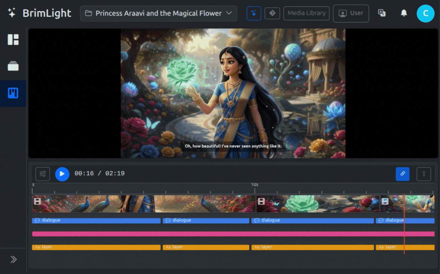440x274 pixels.
Task: Open notifications via the bell icon
Action: coord(404,13)
